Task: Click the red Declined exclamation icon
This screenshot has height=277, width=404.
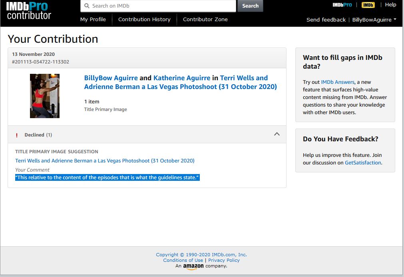Action: (x=17, y=135)
